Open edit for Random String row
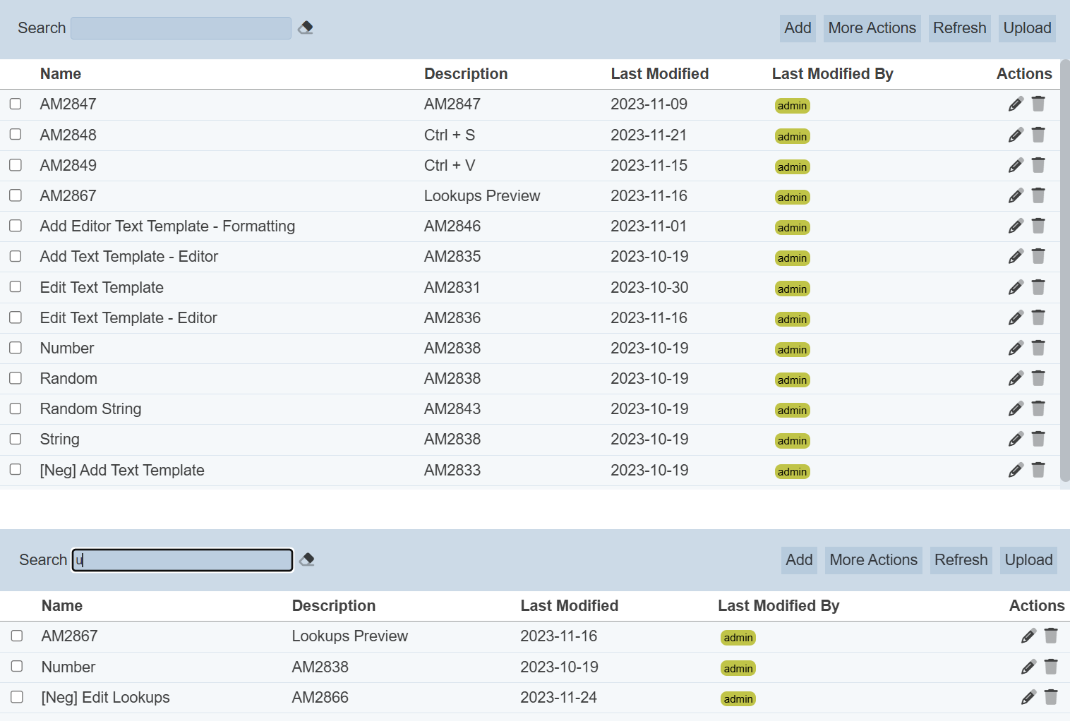This screenshot has height=721, width=1070. [x=1016, y=409]
